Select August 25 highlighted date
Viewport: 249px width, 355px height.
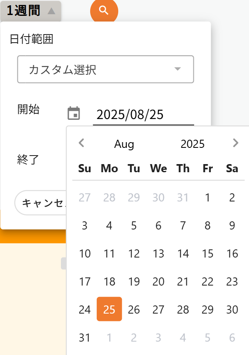pos(109,310)
